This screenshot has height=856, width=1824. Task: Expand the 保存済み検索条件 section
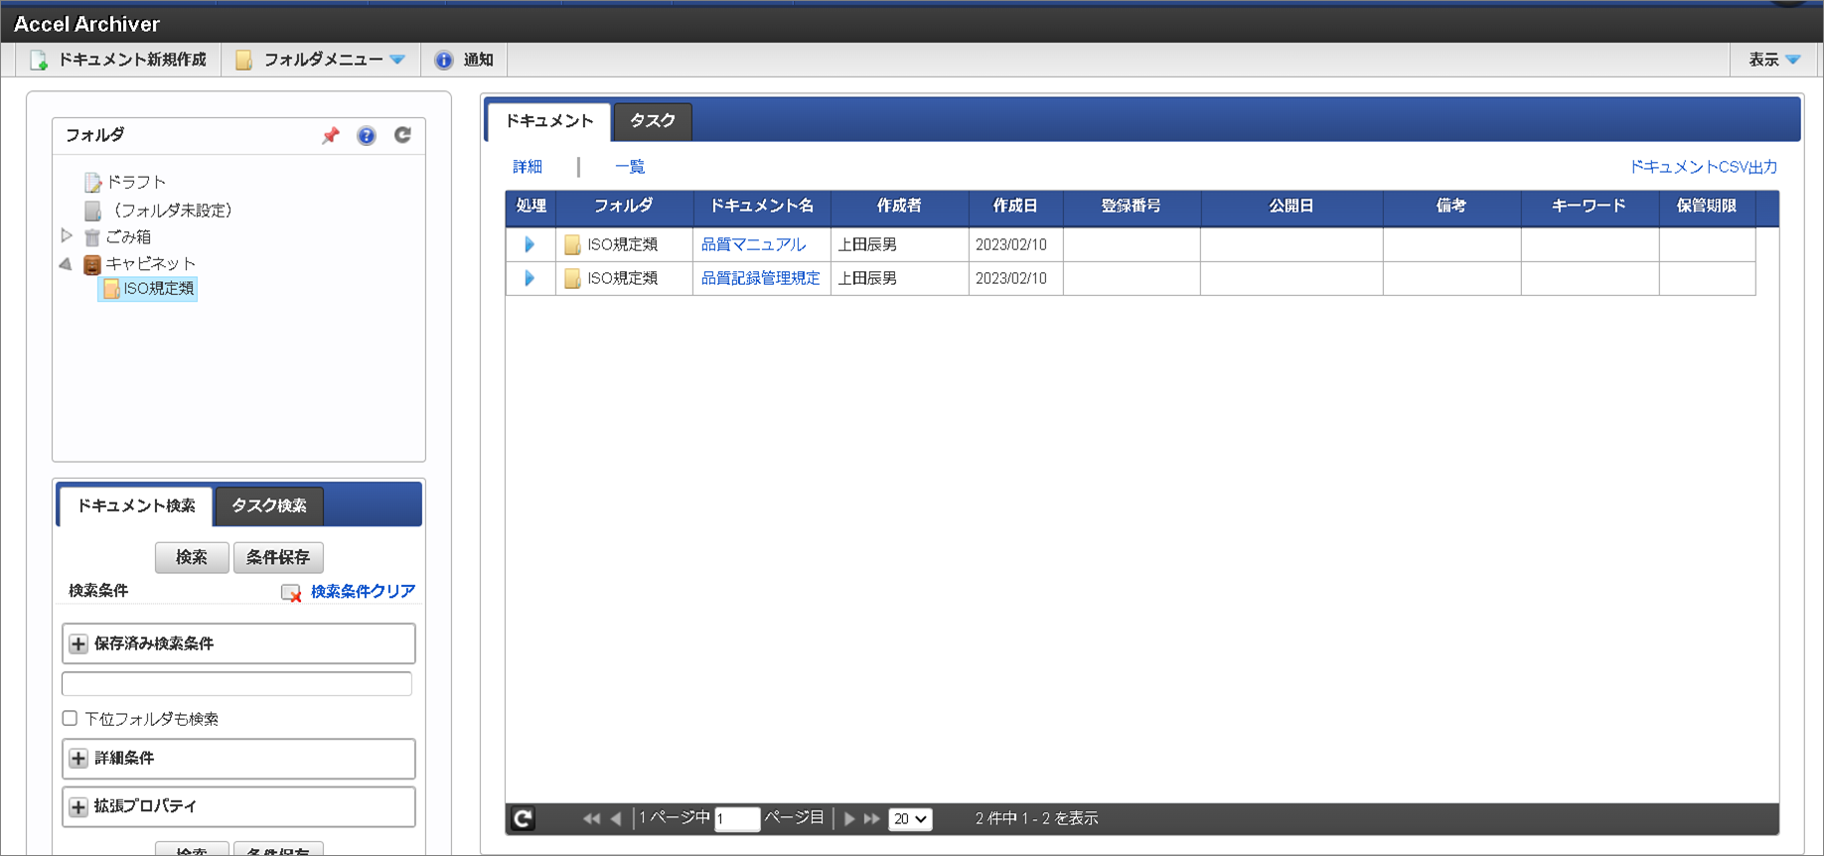click(78, 643)
